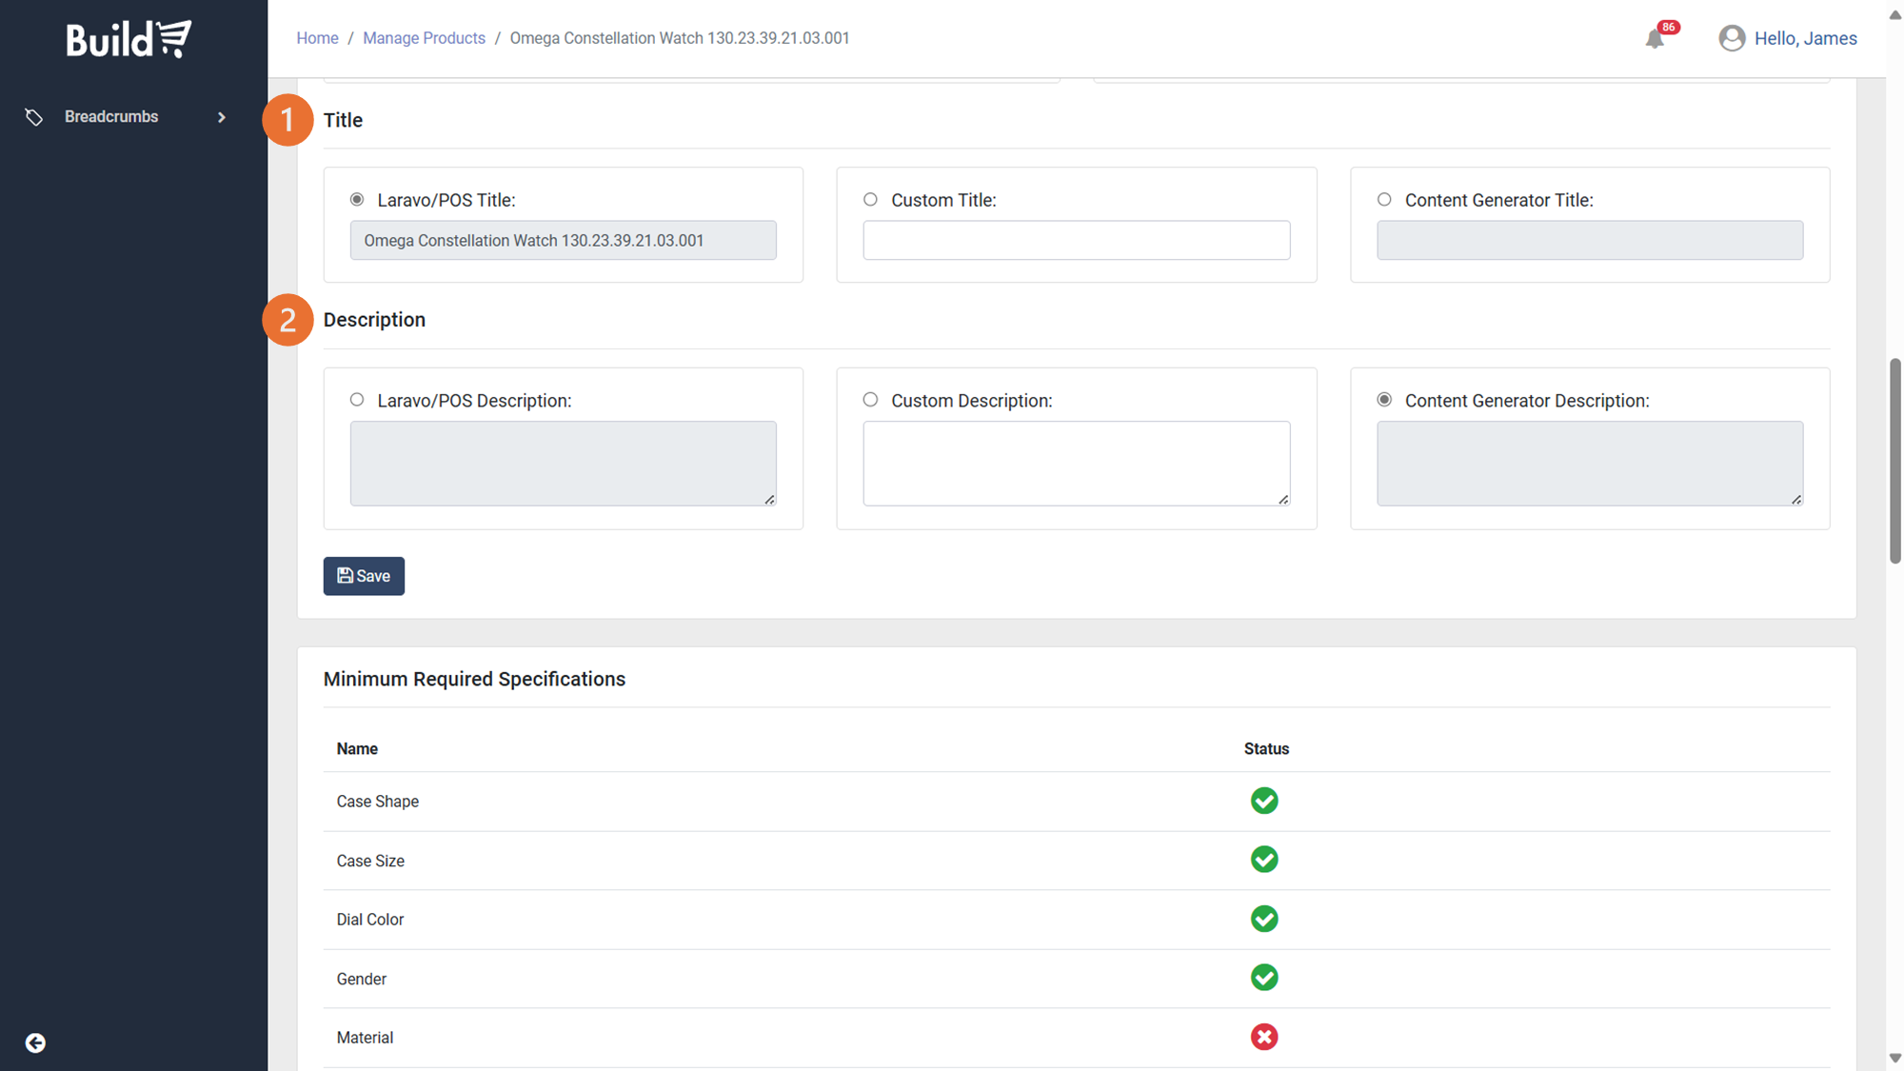Expand the Breadcrumbs sidebar chevron
Viewport: 1904px width, 1071px height.
tap(222, 117)
